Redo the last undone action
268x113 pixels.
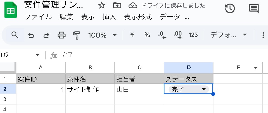pyautogui.click(x=46, y=35)
